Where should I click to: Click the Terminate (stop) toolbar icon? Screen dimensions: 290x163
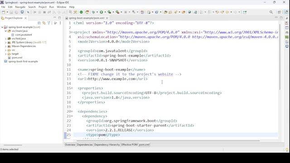pos(44,12)
